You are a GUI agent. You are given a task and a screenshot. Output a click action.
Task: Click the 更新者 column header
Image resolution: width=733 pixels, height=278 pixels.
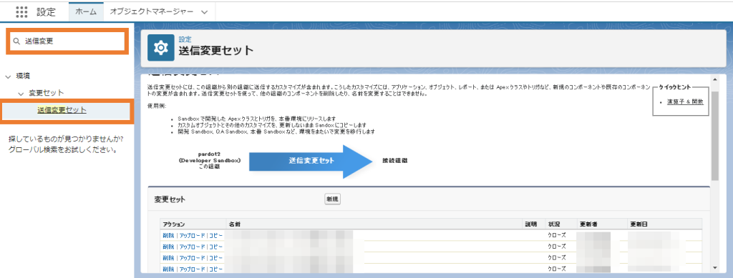pos(588,224)
